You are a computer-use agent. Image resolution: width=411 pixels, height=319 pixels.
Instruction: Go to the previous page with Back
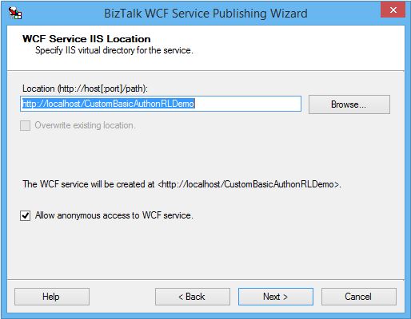(x=193, y=297)
